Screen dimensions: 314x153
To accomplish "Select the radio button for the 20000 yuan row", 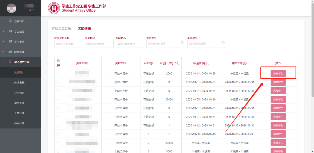I will click(x=58, y=143).
